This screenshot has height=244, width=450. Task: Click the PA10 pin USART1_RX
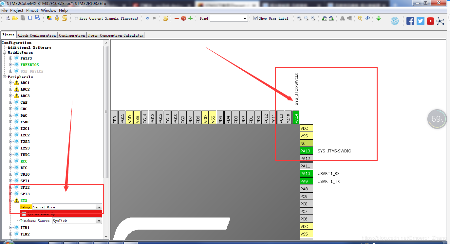pyautogui.click(x=307, y=173)
